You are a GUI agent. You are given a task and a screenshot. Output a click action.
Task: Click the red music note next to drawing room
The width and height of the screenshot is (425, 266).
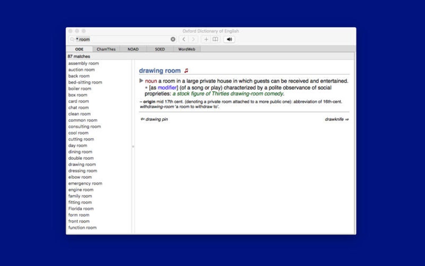point(186,70)
